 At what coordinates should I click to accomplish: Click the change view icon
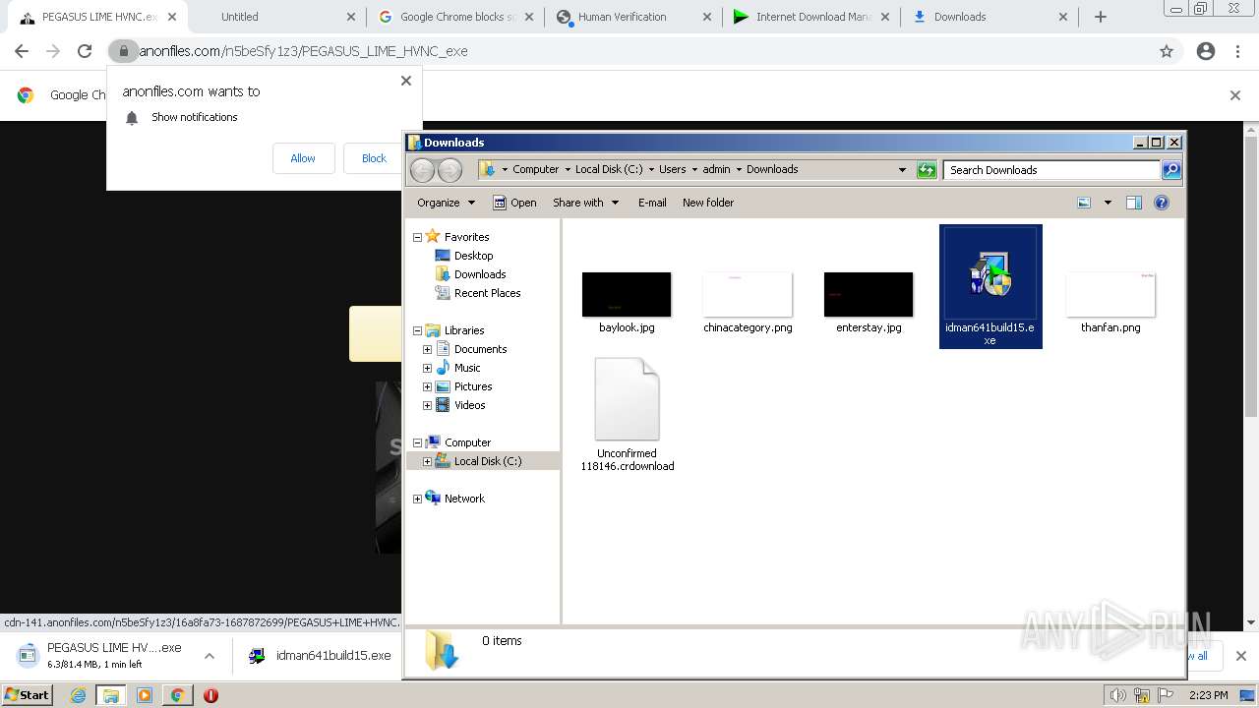point(1084,203)
